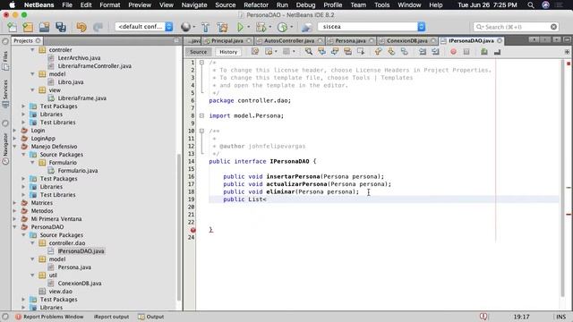Click Stop Macro Recording icon
Viewport: 573px width, 322px height.
[466, 52]
